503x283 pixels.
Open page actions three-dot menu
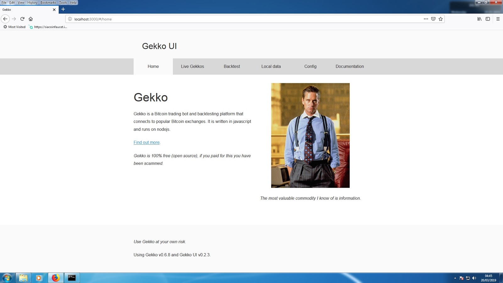(426, 19)
